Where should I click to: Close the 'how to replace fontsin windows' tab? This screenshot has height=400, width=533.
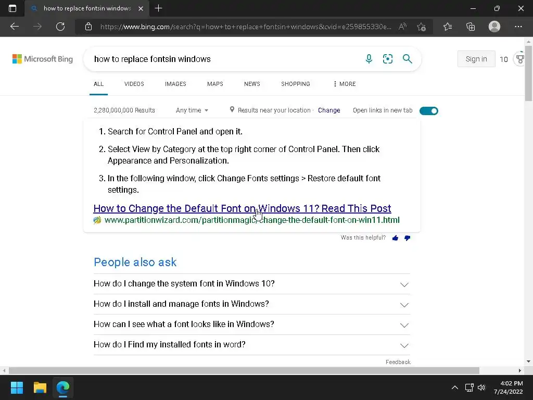[x=141, y=8]
